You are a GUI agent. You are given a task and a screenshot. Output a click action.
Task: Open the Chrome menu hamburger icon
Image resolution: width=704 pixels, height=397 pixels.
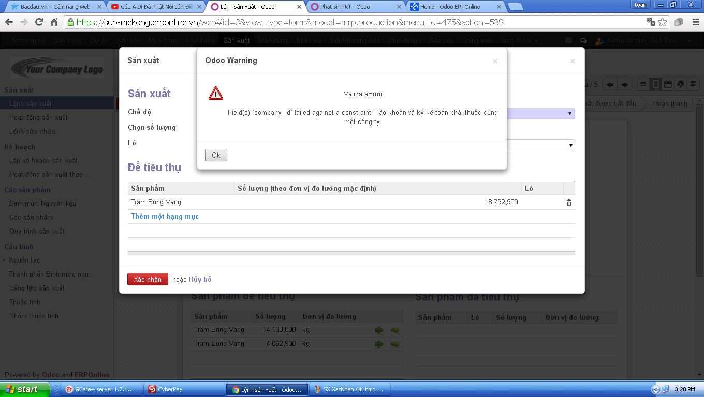696,22
